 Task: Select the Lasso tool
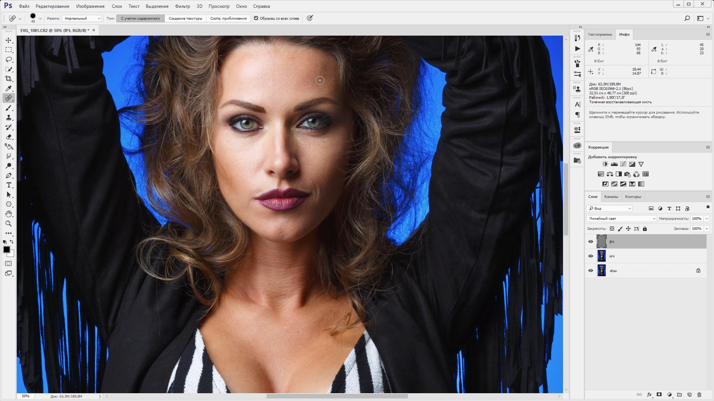[x=9, y=59]
